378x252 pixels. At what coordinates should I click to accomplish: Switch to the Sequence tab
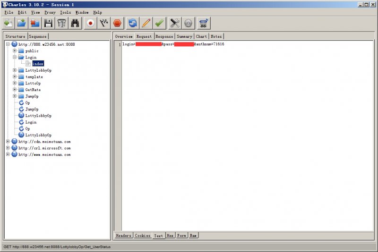[38, 36]
